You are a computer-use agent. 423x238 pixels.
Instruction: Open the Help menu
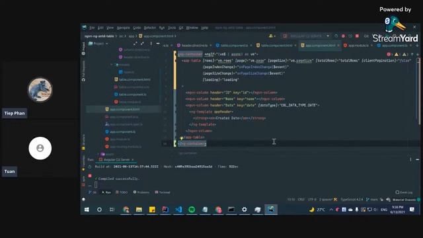coord(205,28)
